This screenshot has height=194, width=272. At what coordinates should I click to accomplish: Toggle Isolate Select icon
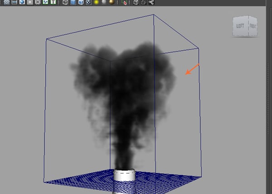124,2
